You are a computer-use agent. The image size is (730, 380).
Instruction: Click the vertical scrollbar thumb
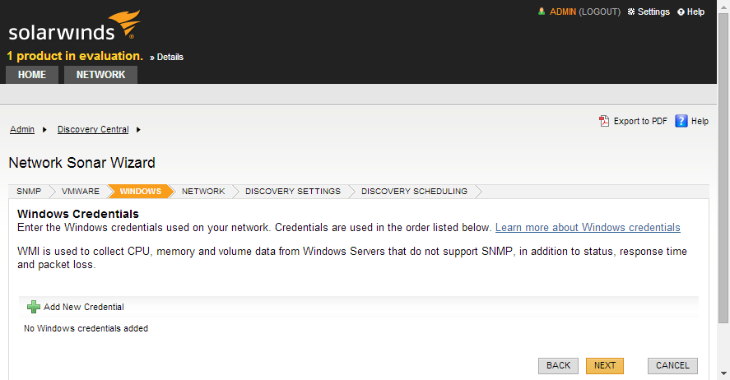point(723,169)
